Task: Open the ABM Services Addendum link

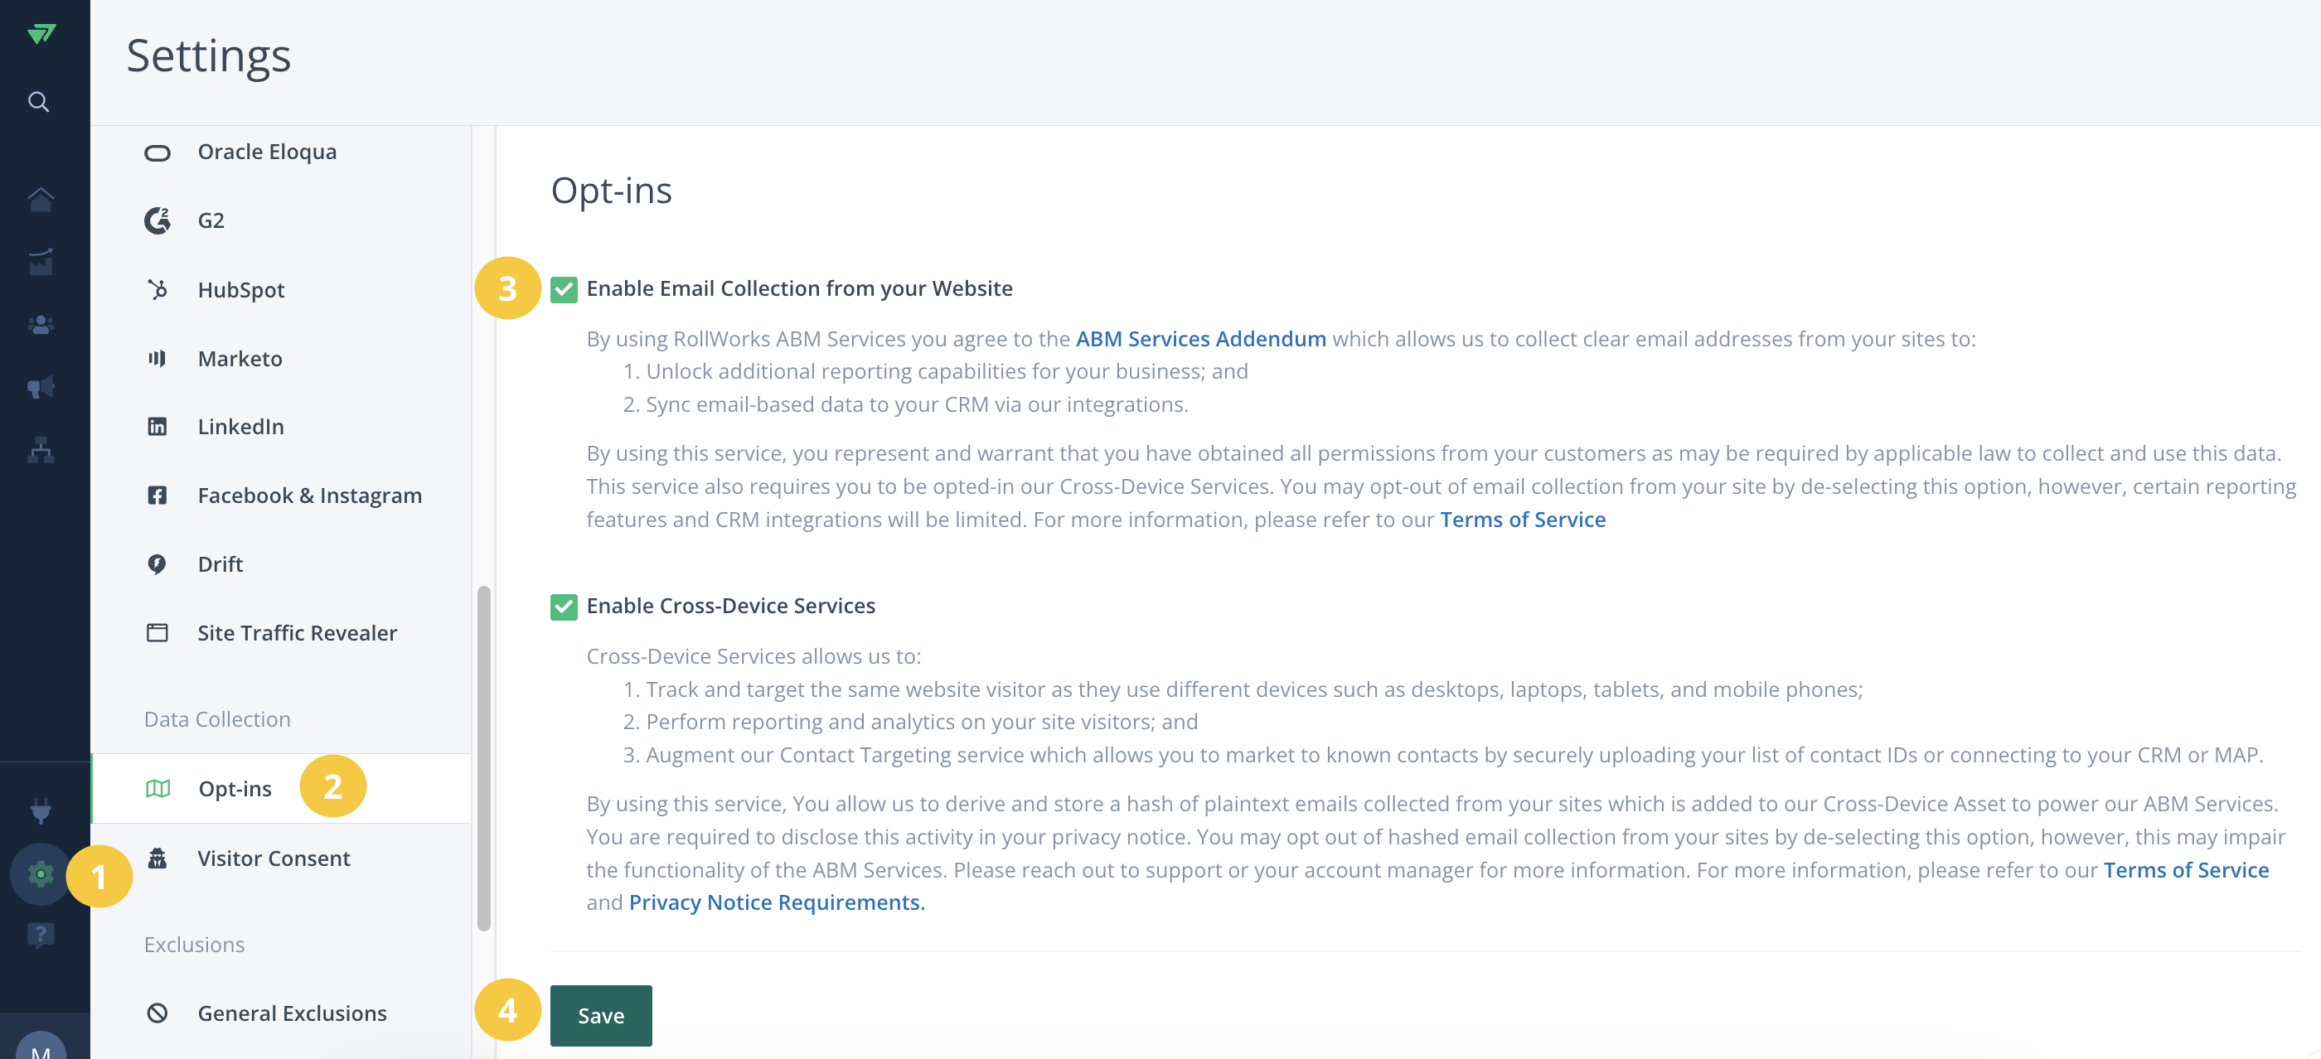Action: (1200, 339)
